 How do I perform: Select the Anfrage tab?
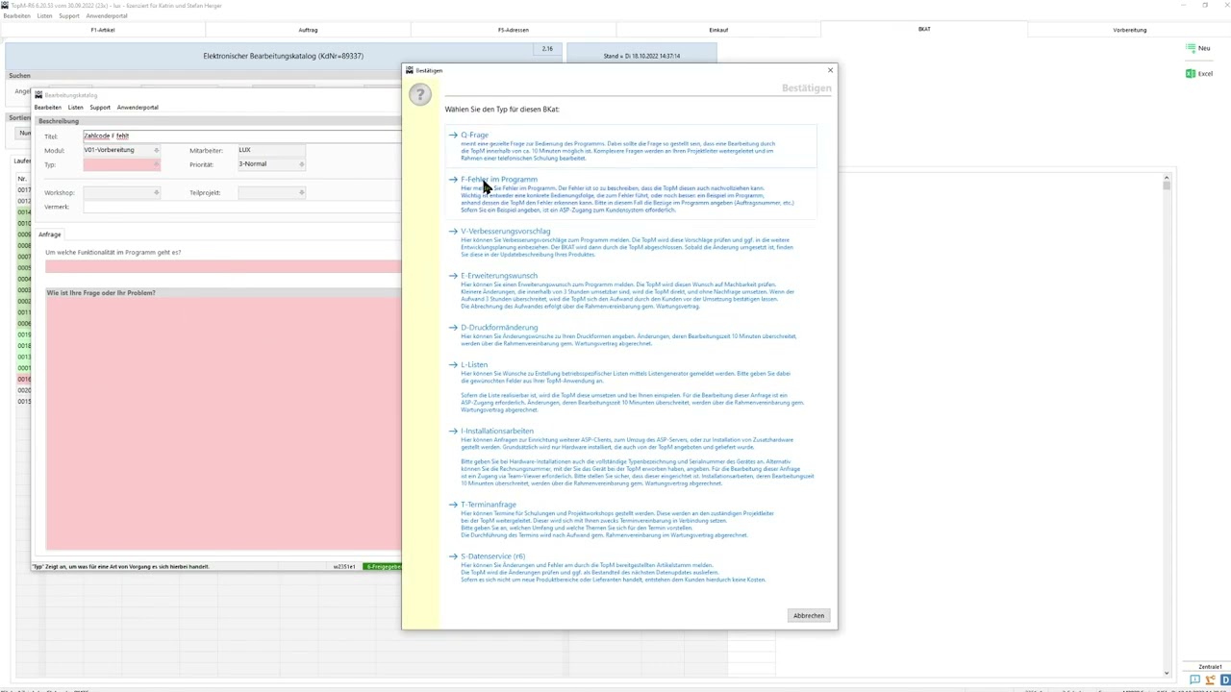click(49, 235)
